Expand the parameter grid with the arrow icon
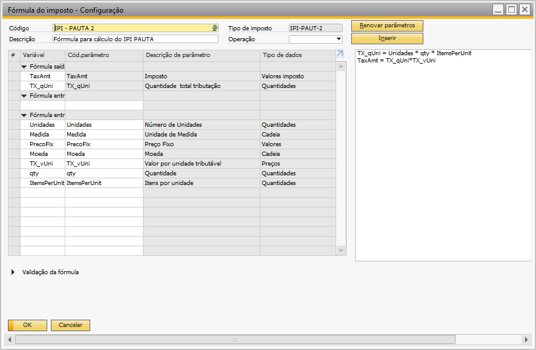Viewport: 536px width, 350px height. click(x=340, y=53)
